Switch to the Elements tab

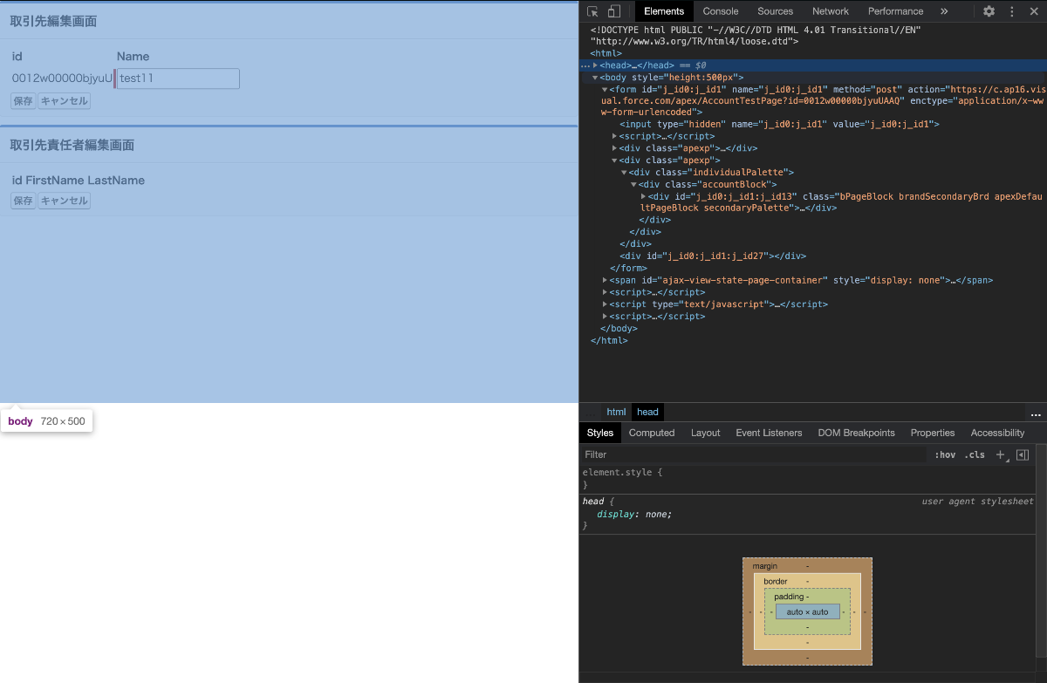tap(664, 11)
